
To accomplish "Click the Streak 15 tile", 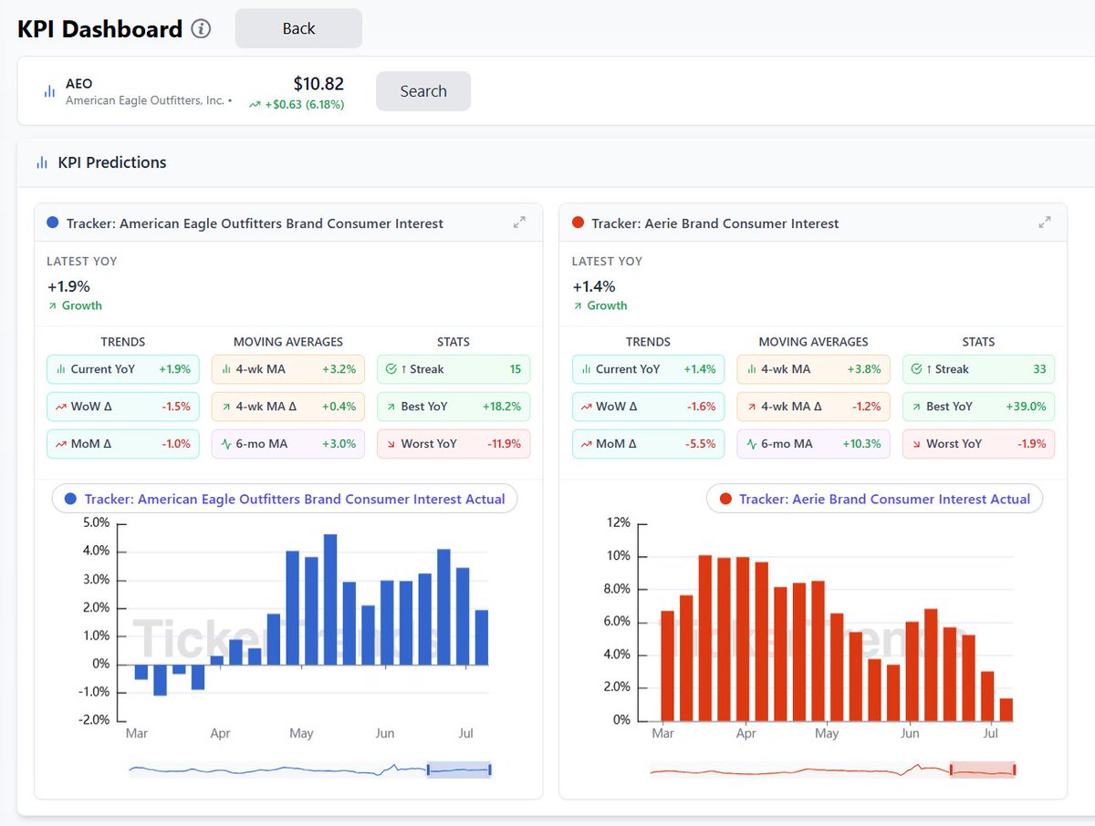I will (453, 369).
